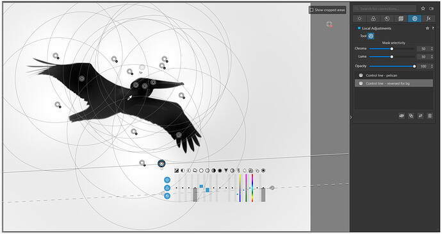Select the Detail equalizer group button
Viewport: 442px width, 234px height.
click(167, 196)
